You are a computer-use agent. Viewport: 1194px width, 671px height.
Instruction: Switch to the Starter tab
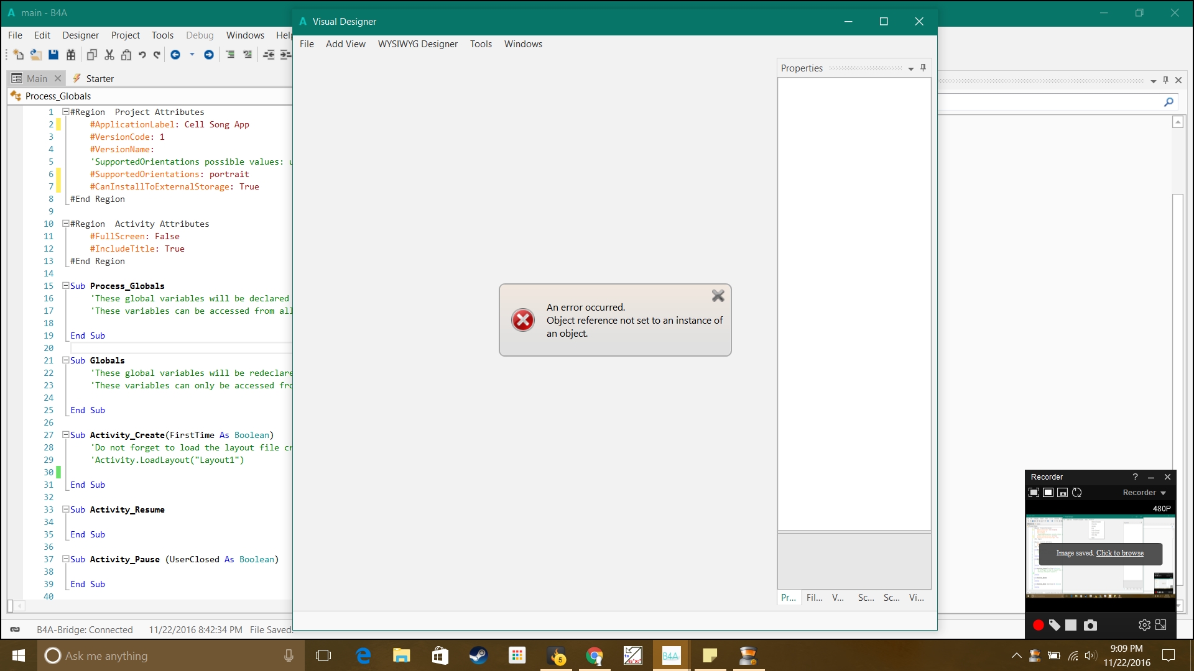coord(99,78)
